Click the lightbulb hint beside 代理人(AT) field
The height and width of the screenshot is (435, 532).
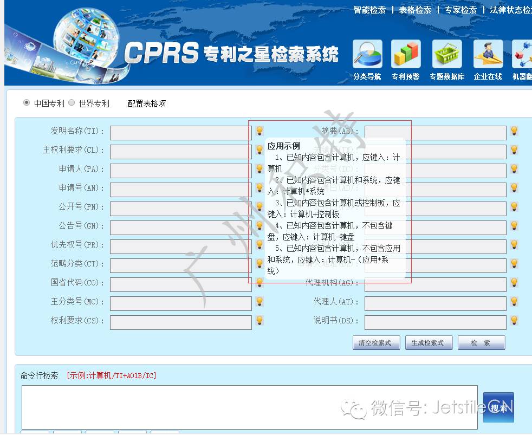click(x=514, y=301)
